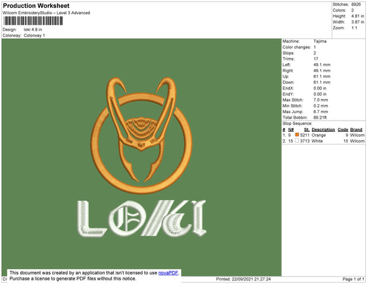
Task: Click the EndX value 0.00 in
Action: pyautogui.click(x=320, y=88)
